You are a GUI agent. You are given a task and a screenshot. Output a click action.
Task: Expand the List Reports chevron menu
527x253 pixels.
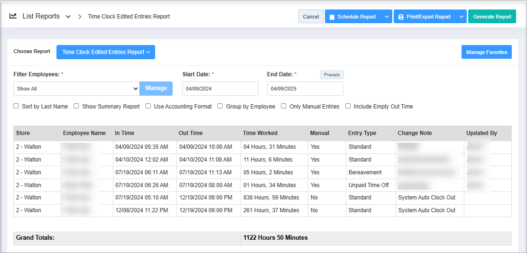click(68, 17)
